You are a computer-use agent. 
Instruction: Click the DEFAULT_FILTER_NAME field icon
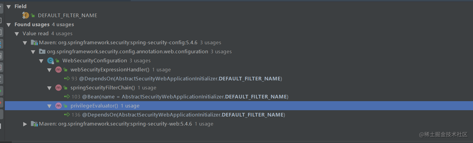(x=26, y=15)
